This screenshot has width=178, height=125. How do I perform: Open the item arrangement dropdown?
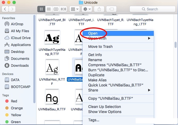click(x=75, y=9)
